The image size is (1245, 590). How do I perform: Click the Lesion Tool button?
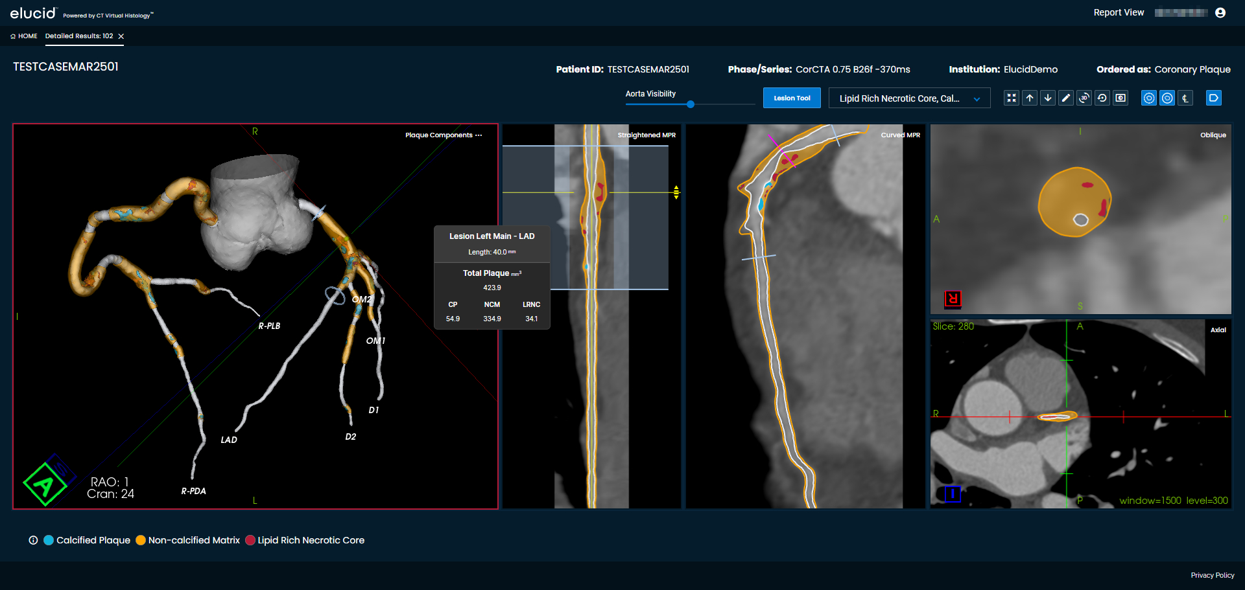tap(792, 98)
